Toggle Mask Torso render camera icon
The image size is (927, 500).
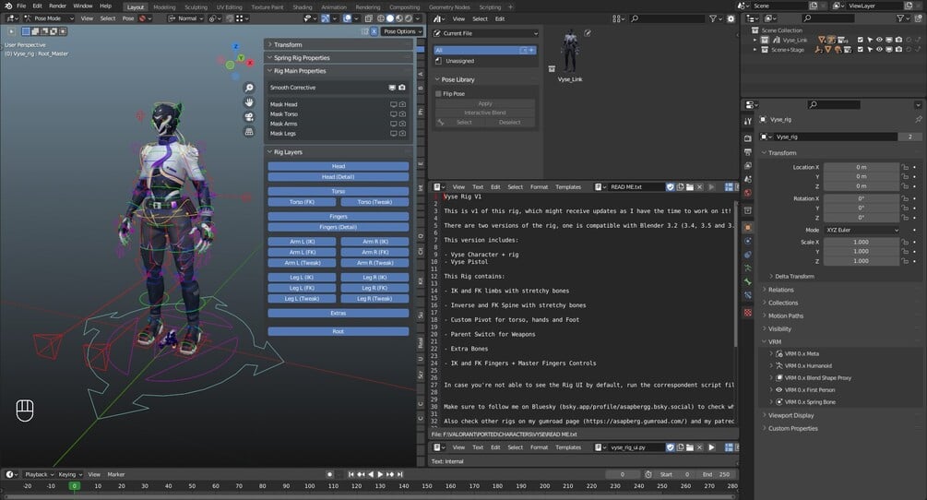[402, 114]
